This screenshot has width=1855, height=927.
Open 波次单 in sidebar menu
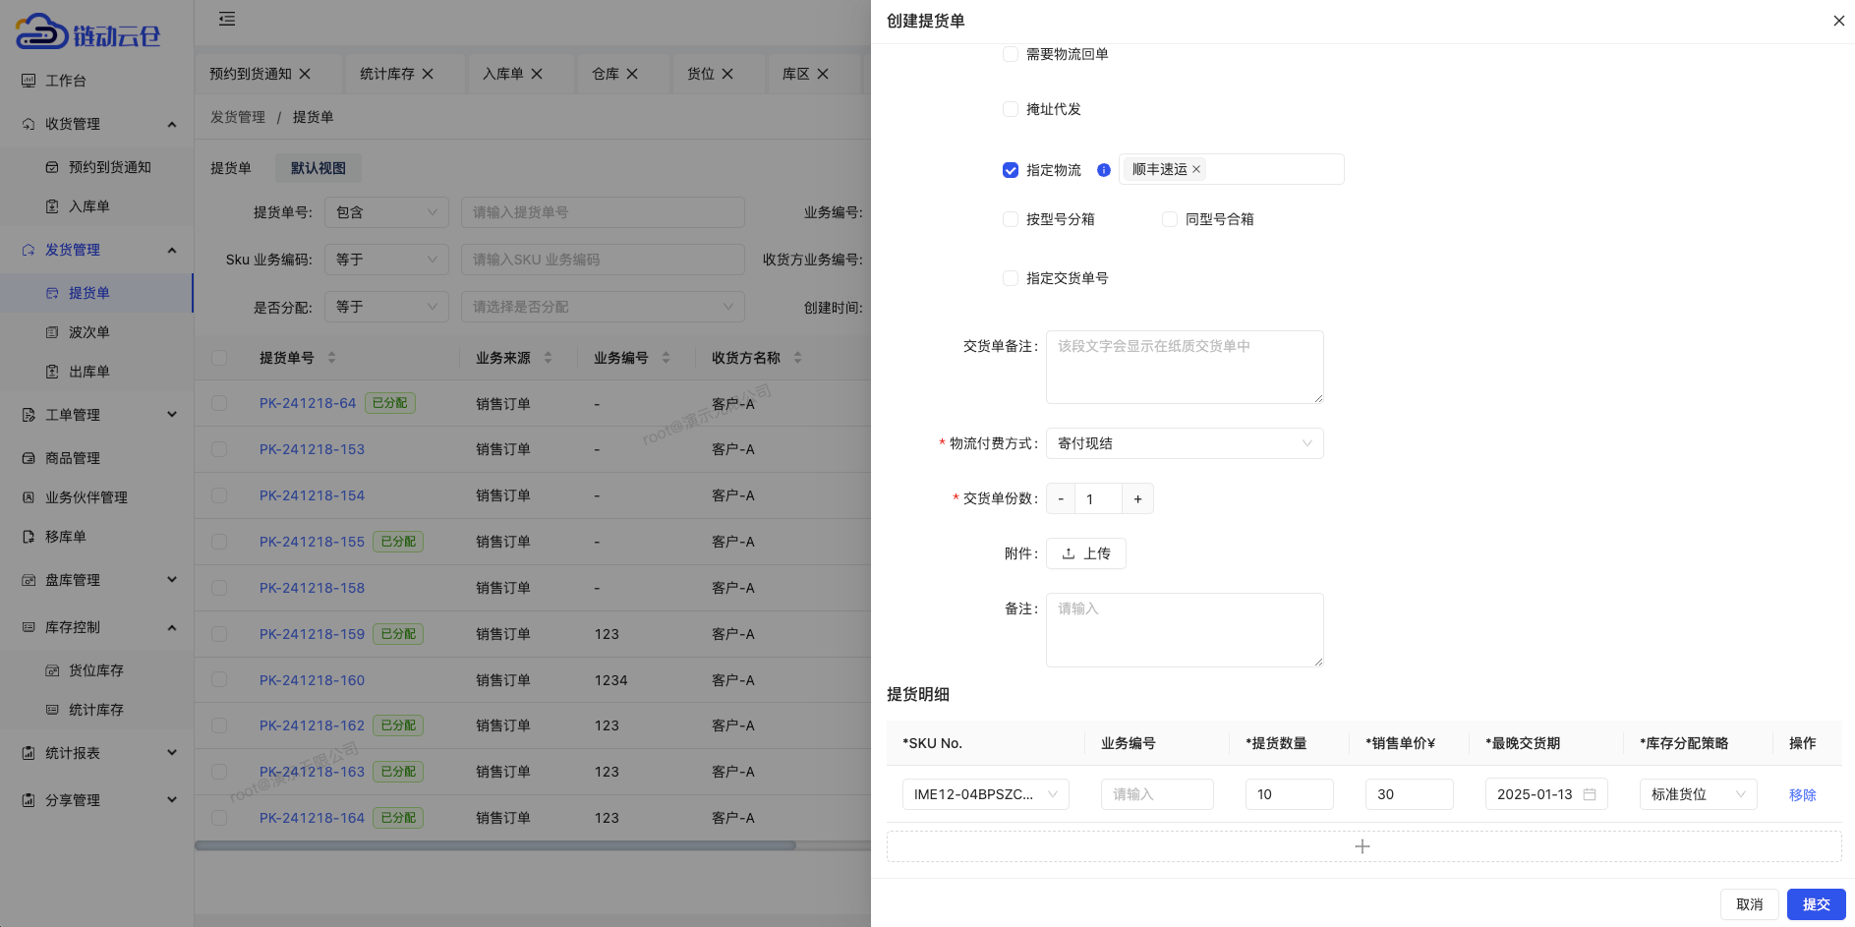coord(89,332)
